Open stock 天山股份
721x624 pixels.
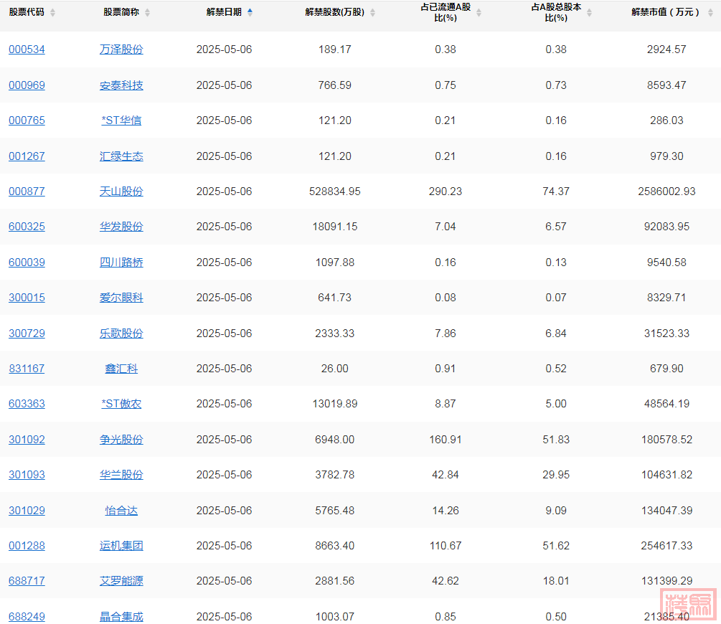tap(121, 192)
